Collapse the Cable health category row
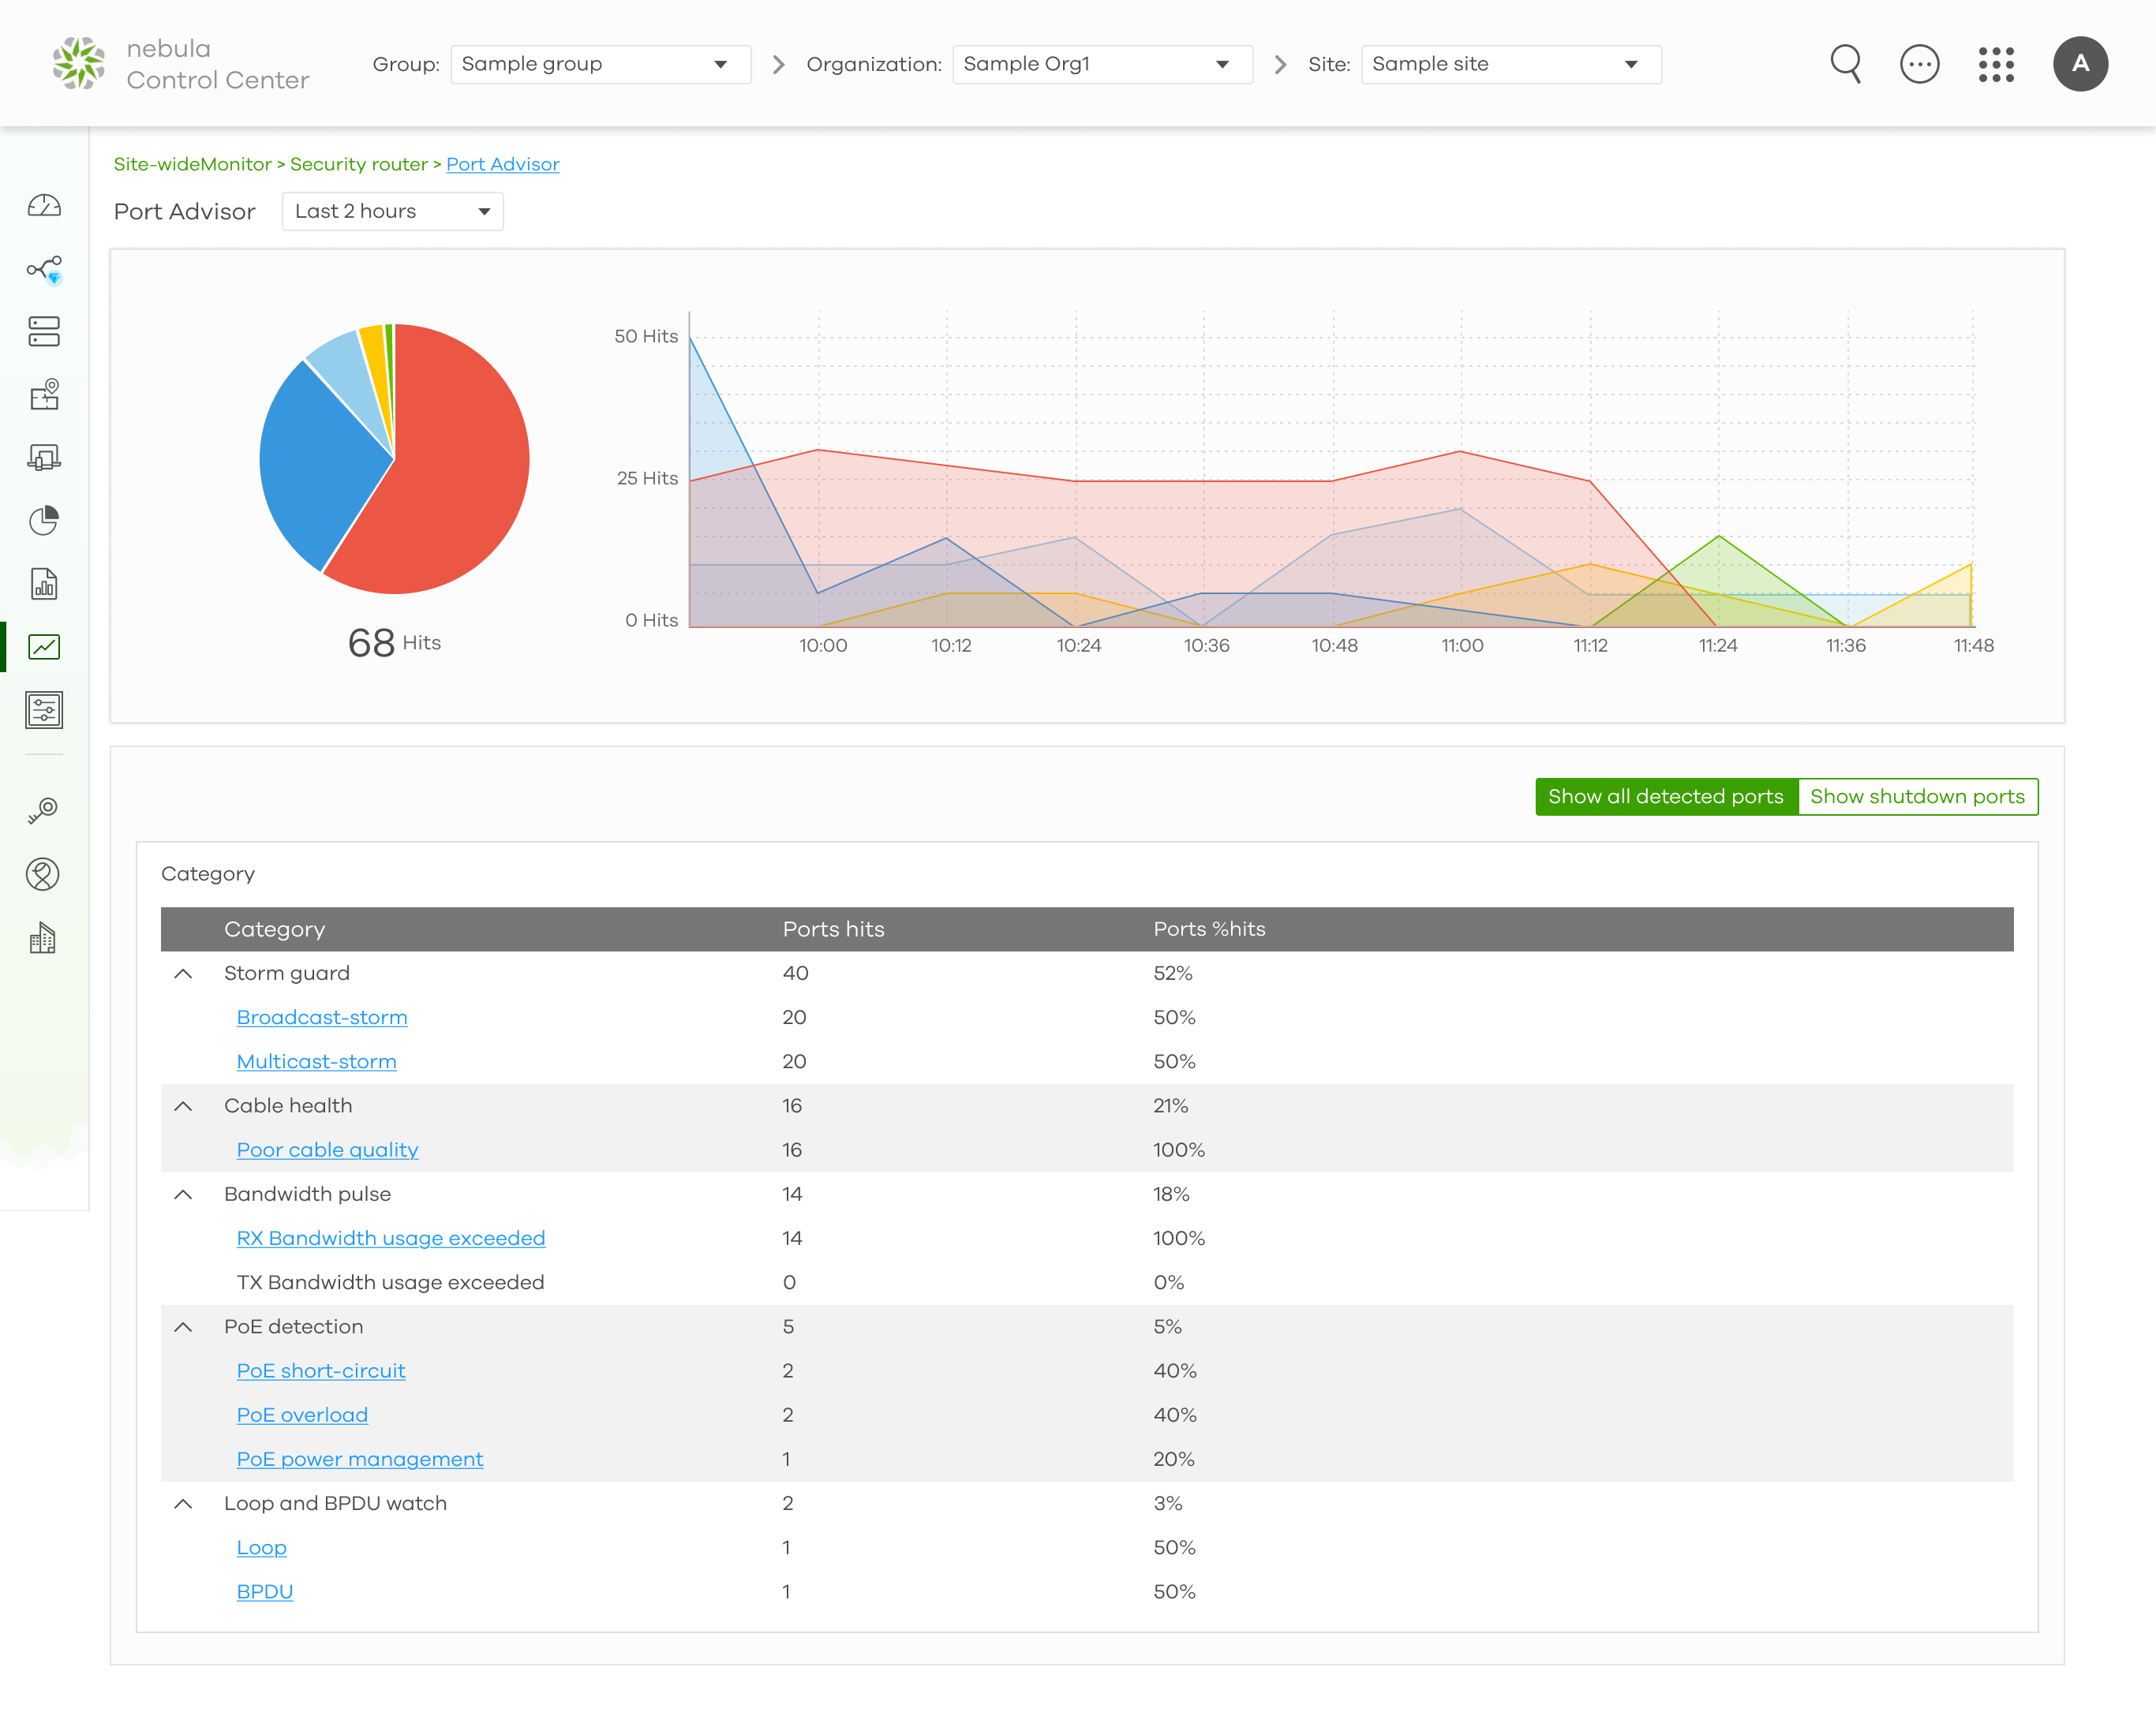Viewport: 2156px width, 1712px height. tap(183, 1106)
